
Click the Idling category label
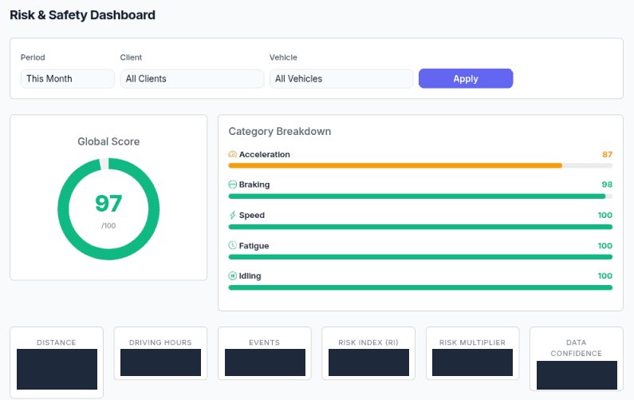250,275
